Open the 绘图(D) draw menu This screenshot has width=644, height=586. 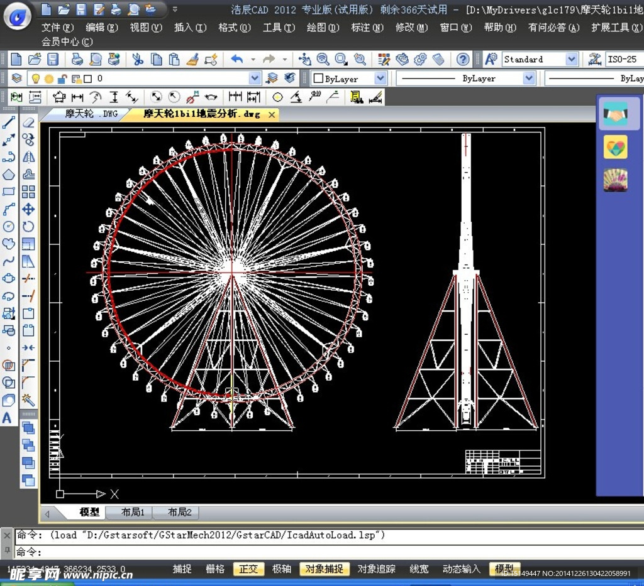(323, 28)
